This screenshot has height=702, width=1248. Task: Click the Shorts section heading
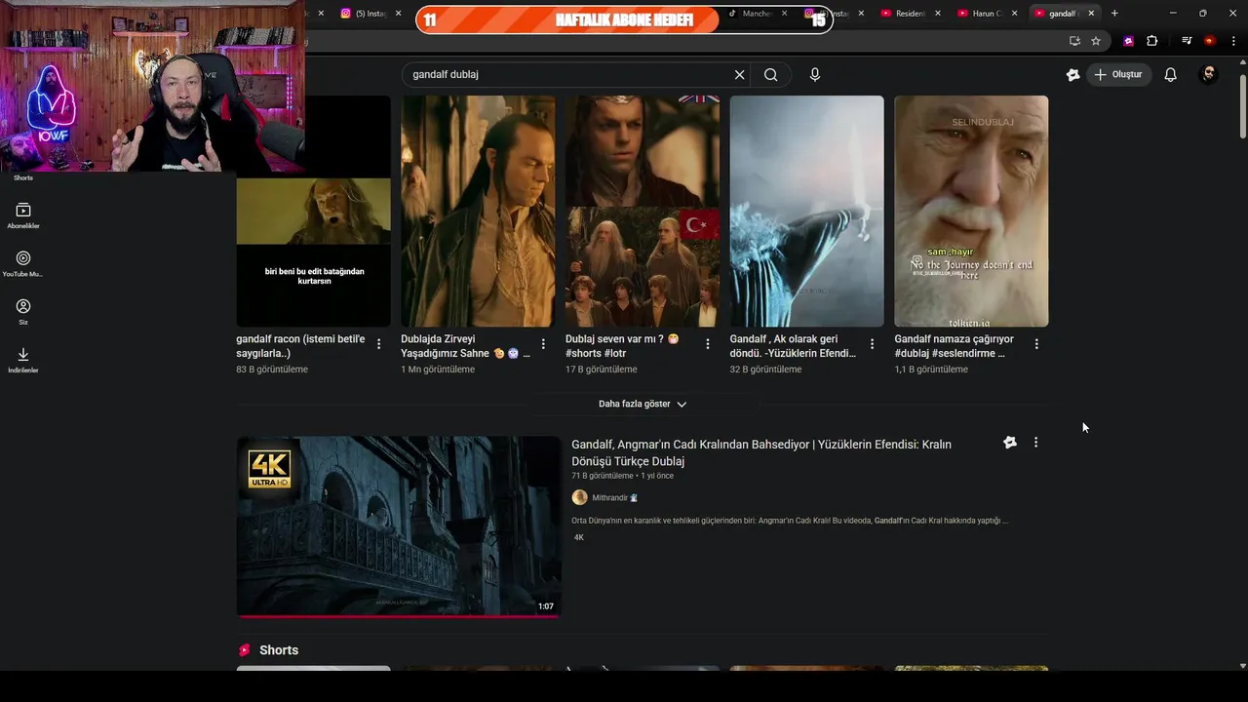click(279, 650)
